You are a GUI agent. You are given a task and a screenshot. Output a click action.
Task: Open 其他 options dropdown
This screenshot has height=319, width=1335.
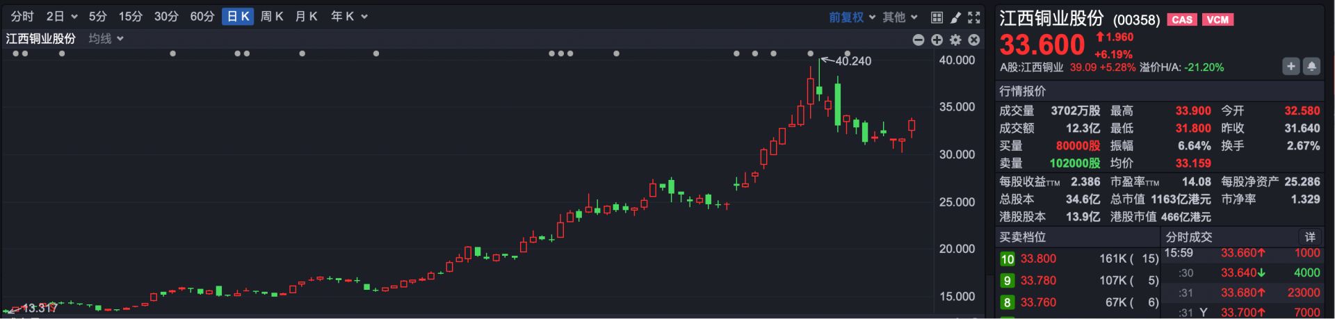(900, 17)
